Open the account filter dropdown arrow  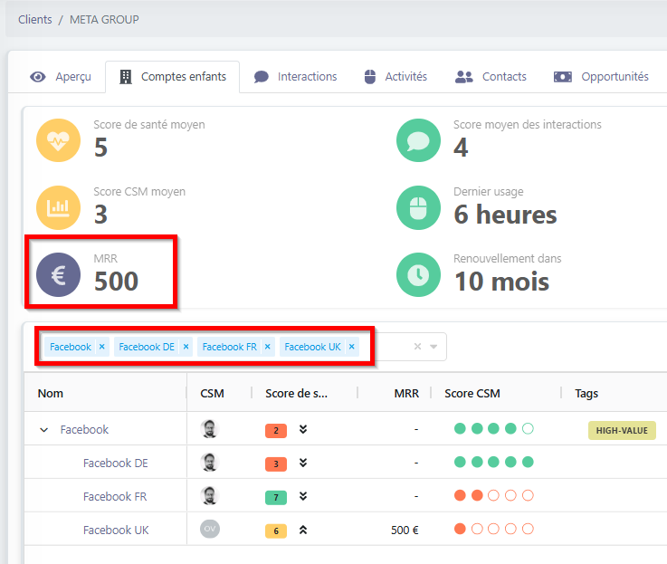(x=434, y=347)
